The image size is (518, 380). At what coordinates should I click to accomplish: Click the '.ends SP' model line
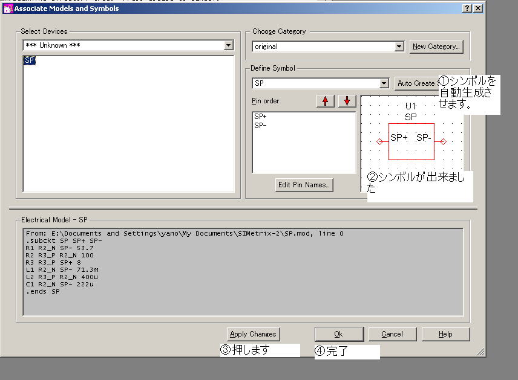(42, 292)
